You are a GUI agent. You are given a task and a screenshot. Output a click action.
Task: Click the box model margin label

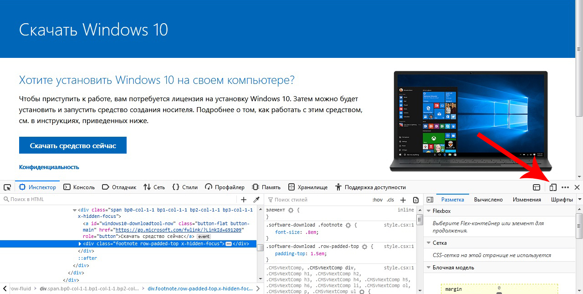(x=454, y=289)
